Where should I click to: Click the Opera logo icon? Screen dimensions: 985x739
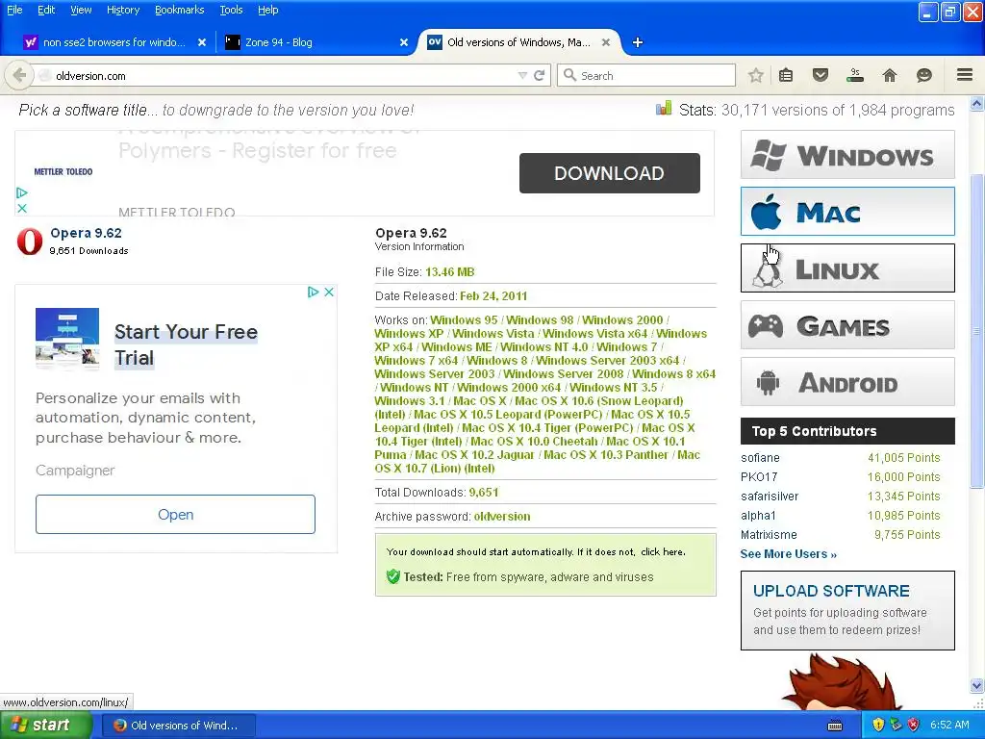pos(30,242)
